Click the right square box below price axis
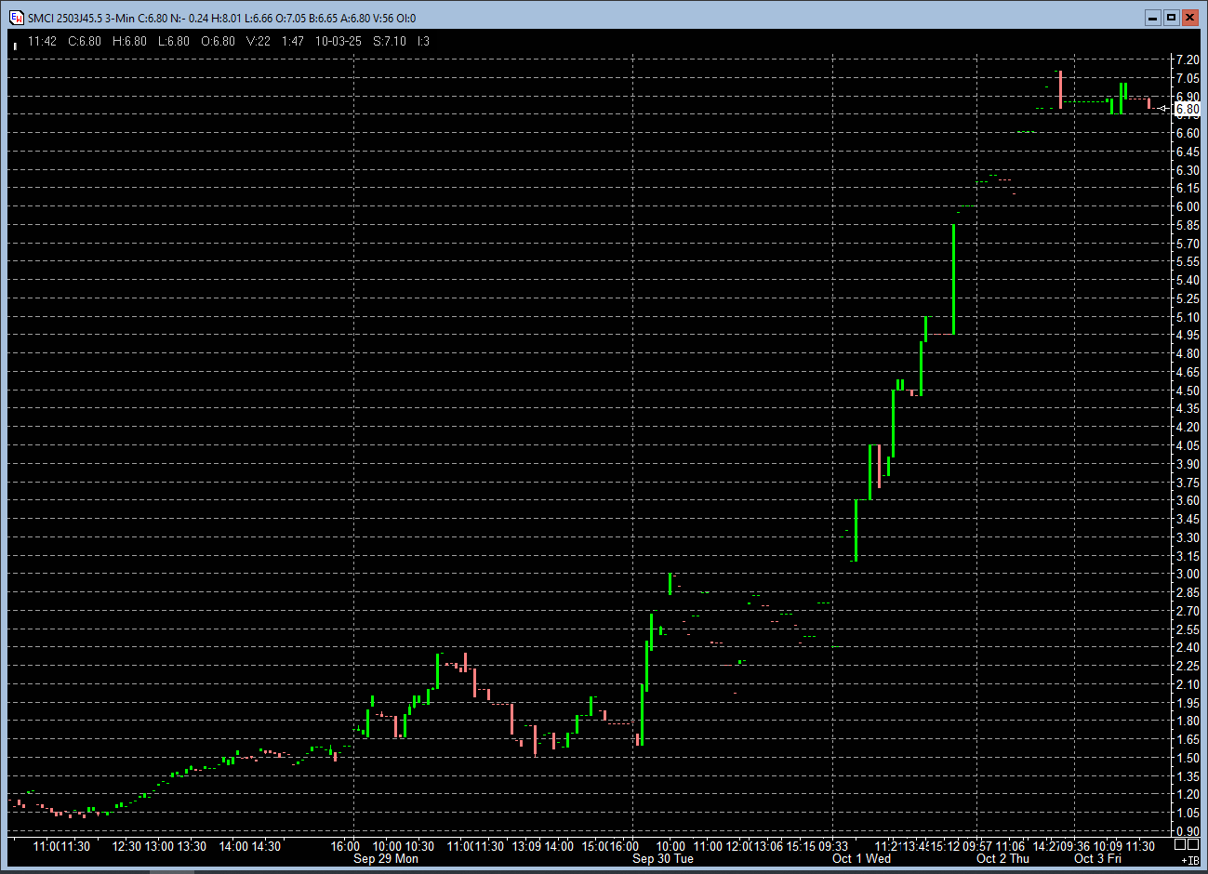Viewport: 1208px width, 874px height. [1193, 845]
